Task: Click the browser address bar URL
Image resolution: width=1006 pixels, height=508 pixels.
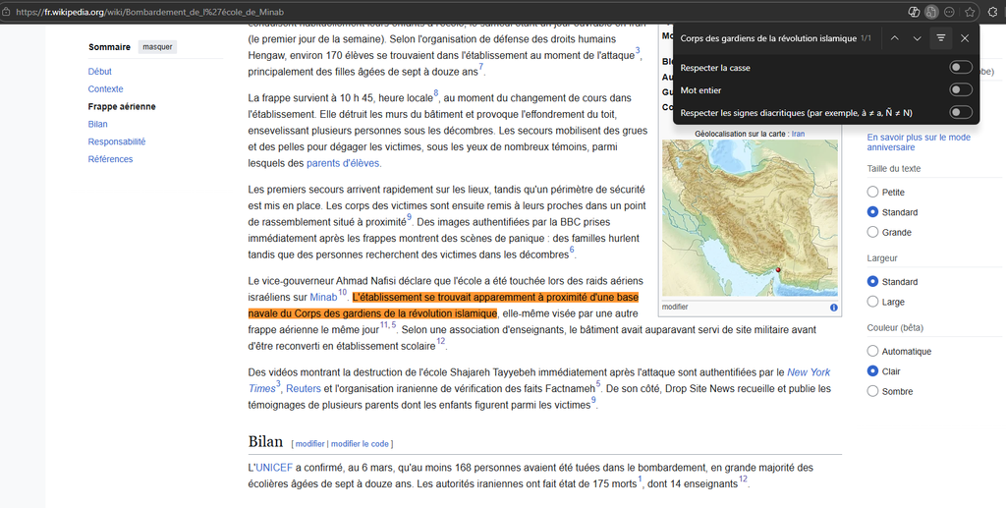Action: (x=150, y=12)
